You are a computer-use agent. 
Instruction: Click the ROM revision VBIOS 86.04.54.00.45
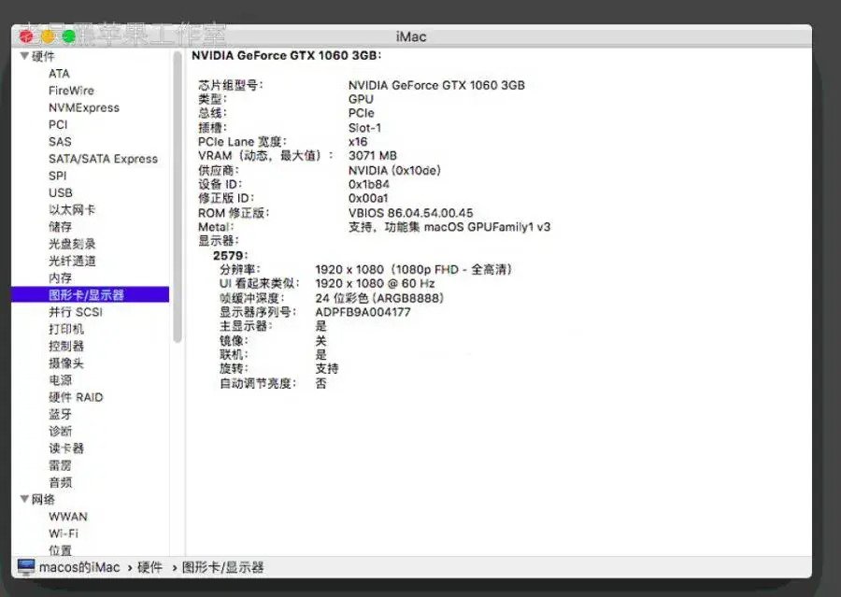point(410,213)
